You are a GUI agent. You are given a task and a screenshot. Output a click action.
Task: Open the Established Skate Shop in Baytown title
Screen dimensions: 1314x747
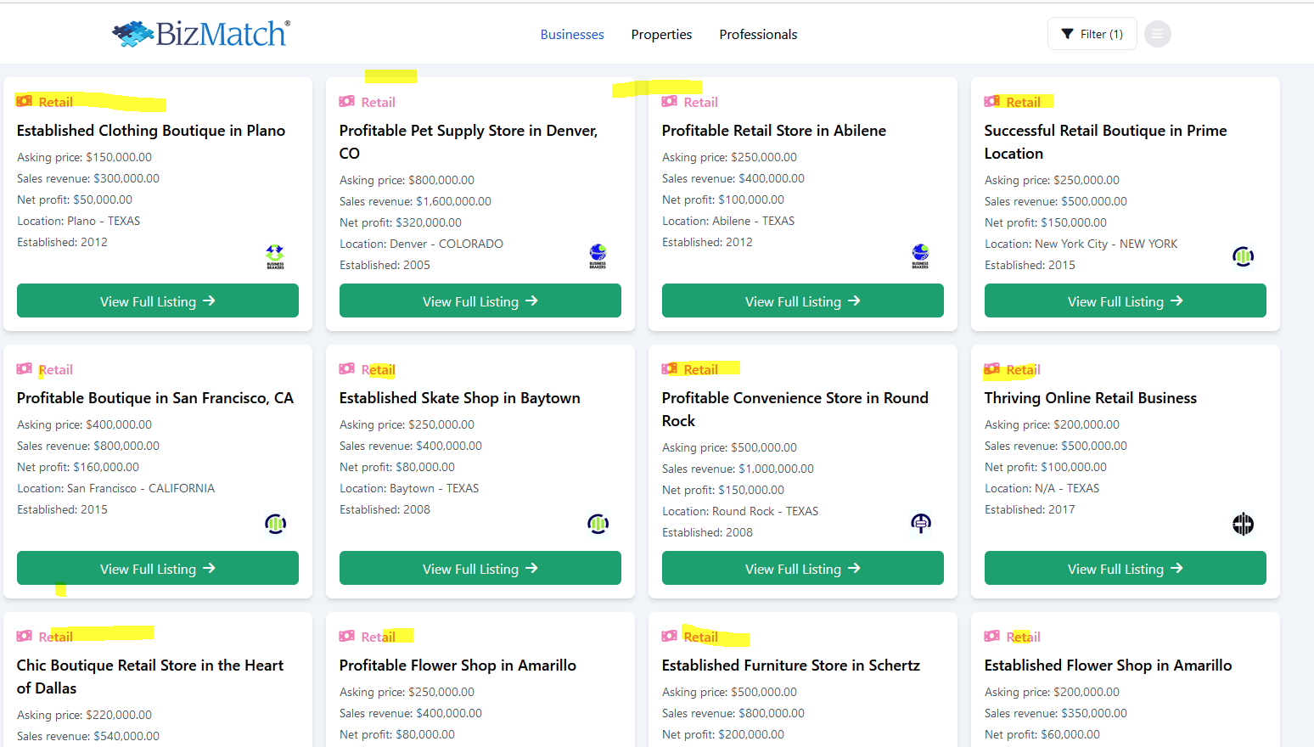[x=459, y=398]
